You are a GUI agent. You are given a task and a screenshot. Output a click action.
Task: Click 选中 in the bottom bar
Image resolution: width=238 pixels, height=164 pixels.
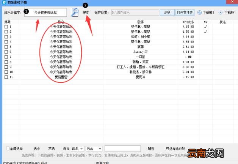(x=37, y=149)
